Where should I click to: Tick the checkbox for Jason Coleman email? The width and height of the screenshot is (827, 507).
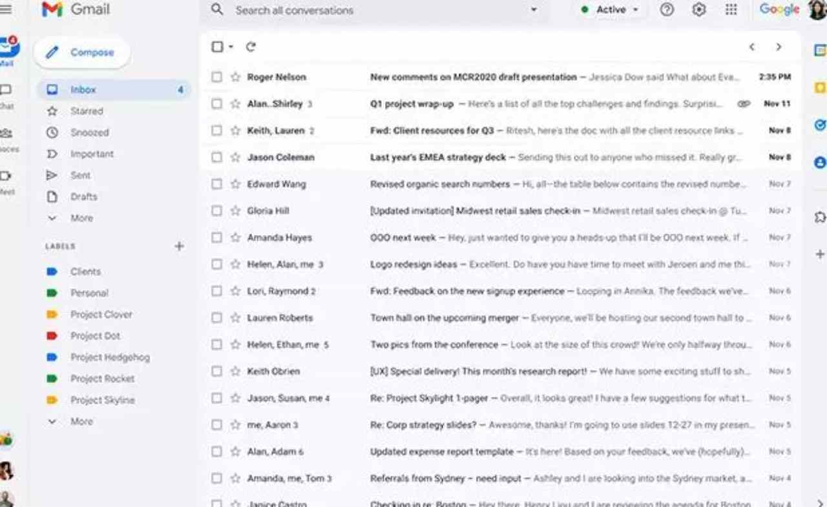point(217,157)
